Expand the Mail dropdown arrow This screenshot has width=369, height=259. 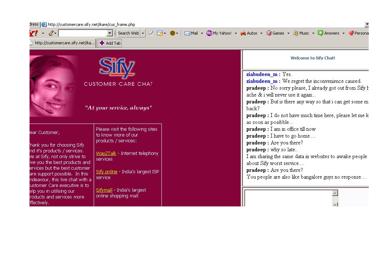(x=202, y=33)
